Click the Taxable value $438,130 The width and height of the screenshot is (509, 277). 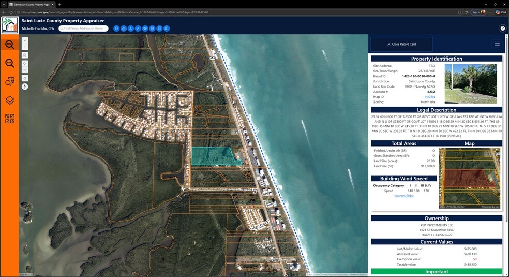470,265
